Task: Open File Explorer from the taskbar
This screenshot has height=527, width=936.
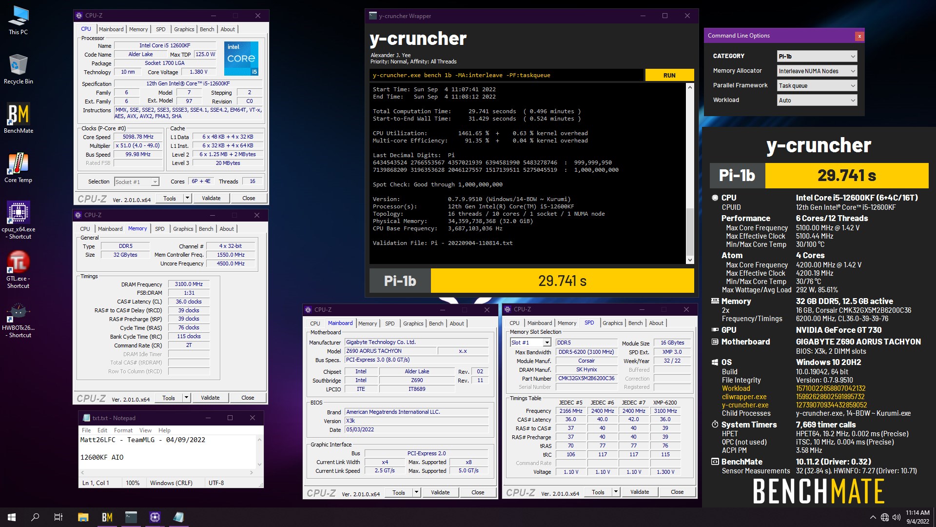Action: point(83,517)
